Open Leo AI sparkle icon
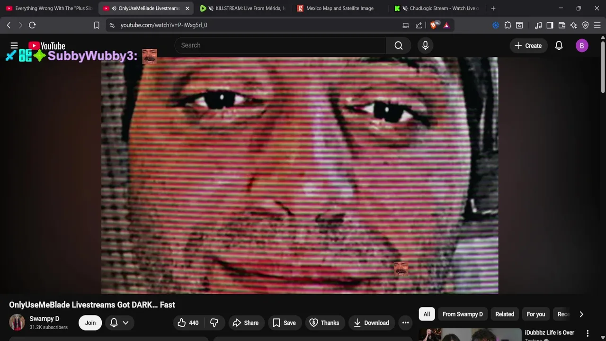606x341 pixels. point(574,25)
